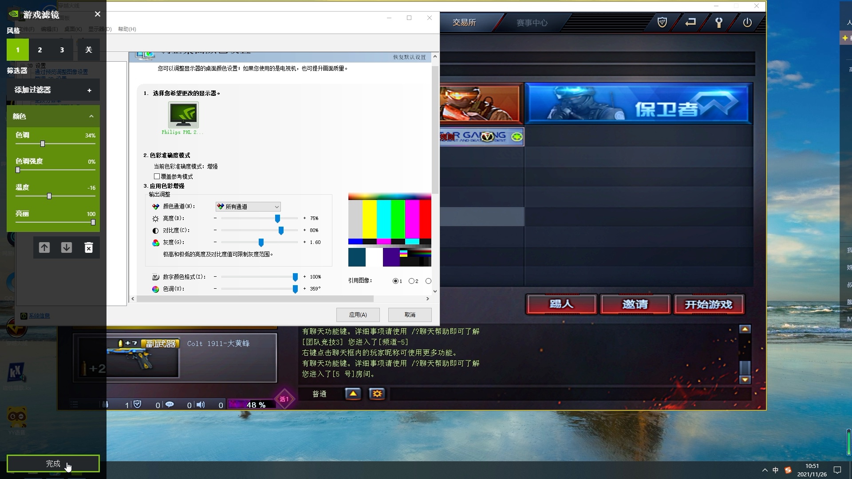
Task: Close the 游戏滤镜 overlay panel
Action: click(x=98, y=14)
